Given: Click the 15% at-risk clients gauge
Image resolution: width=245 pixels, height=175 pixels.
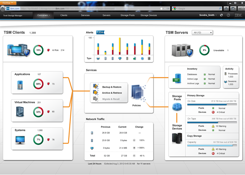Looking at the screenshot, I should coord(38,50).
